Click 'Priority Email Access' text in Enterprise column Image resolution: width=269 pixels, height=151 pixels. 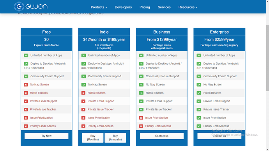216,126
